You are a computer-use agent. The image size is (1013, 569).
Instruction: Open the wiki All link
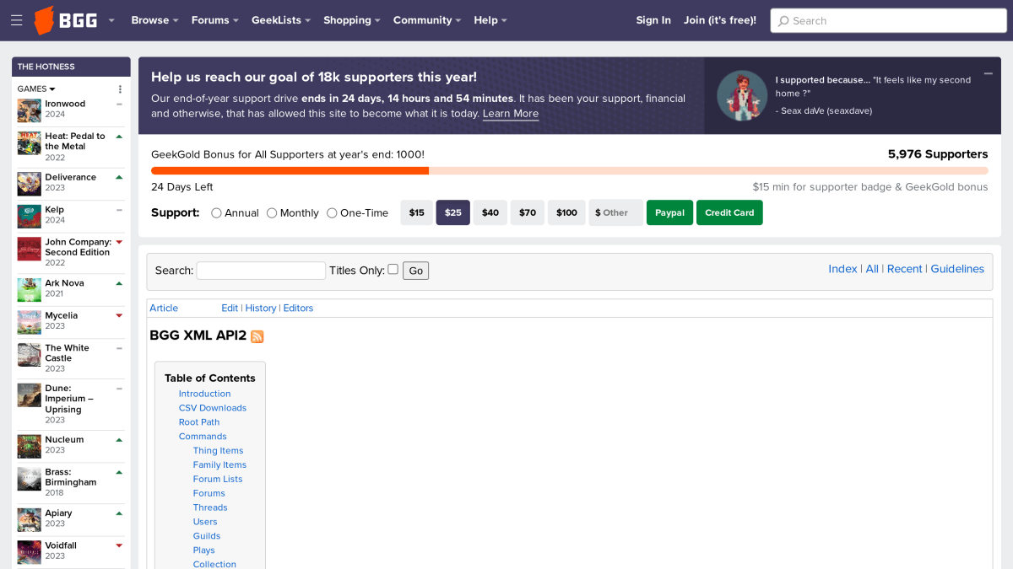[872, 269]
